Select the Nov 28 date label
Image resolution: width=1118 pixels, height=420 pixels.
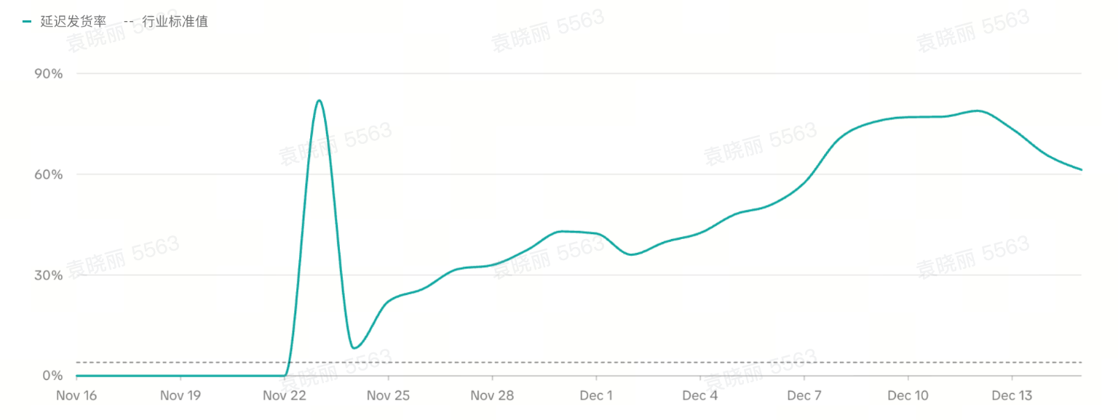point(493,395)
